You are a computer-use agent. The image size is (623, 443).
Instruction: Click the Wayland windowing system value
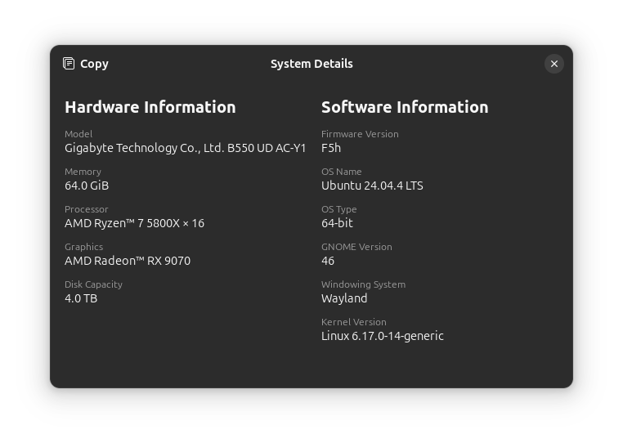click(x=344, y=298)
